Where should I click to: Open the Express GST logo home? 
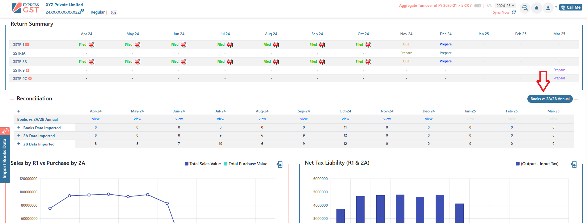point(26,8)
